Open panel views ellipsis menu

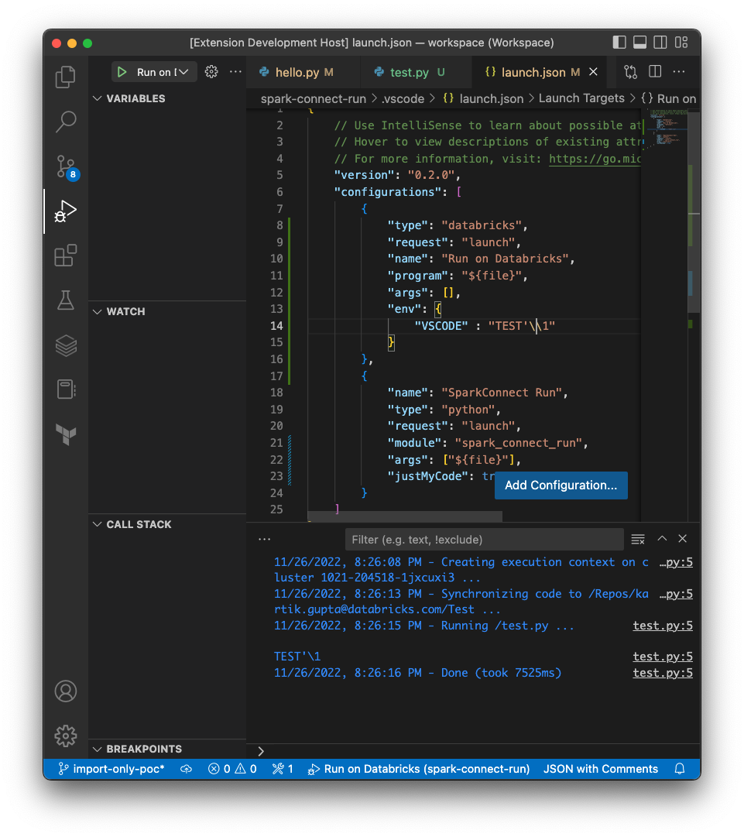pos(264,539)
